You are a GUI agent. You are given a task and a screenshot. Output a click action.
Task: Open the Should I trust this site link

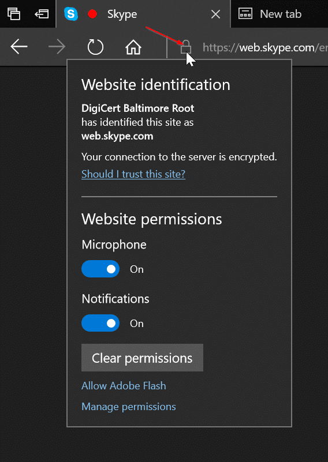coord(133,174)
